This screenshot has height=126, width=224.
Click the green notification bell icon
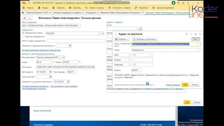point(174,3)
